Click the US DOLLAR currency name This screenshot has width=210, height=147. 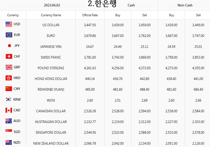(51, 25)
